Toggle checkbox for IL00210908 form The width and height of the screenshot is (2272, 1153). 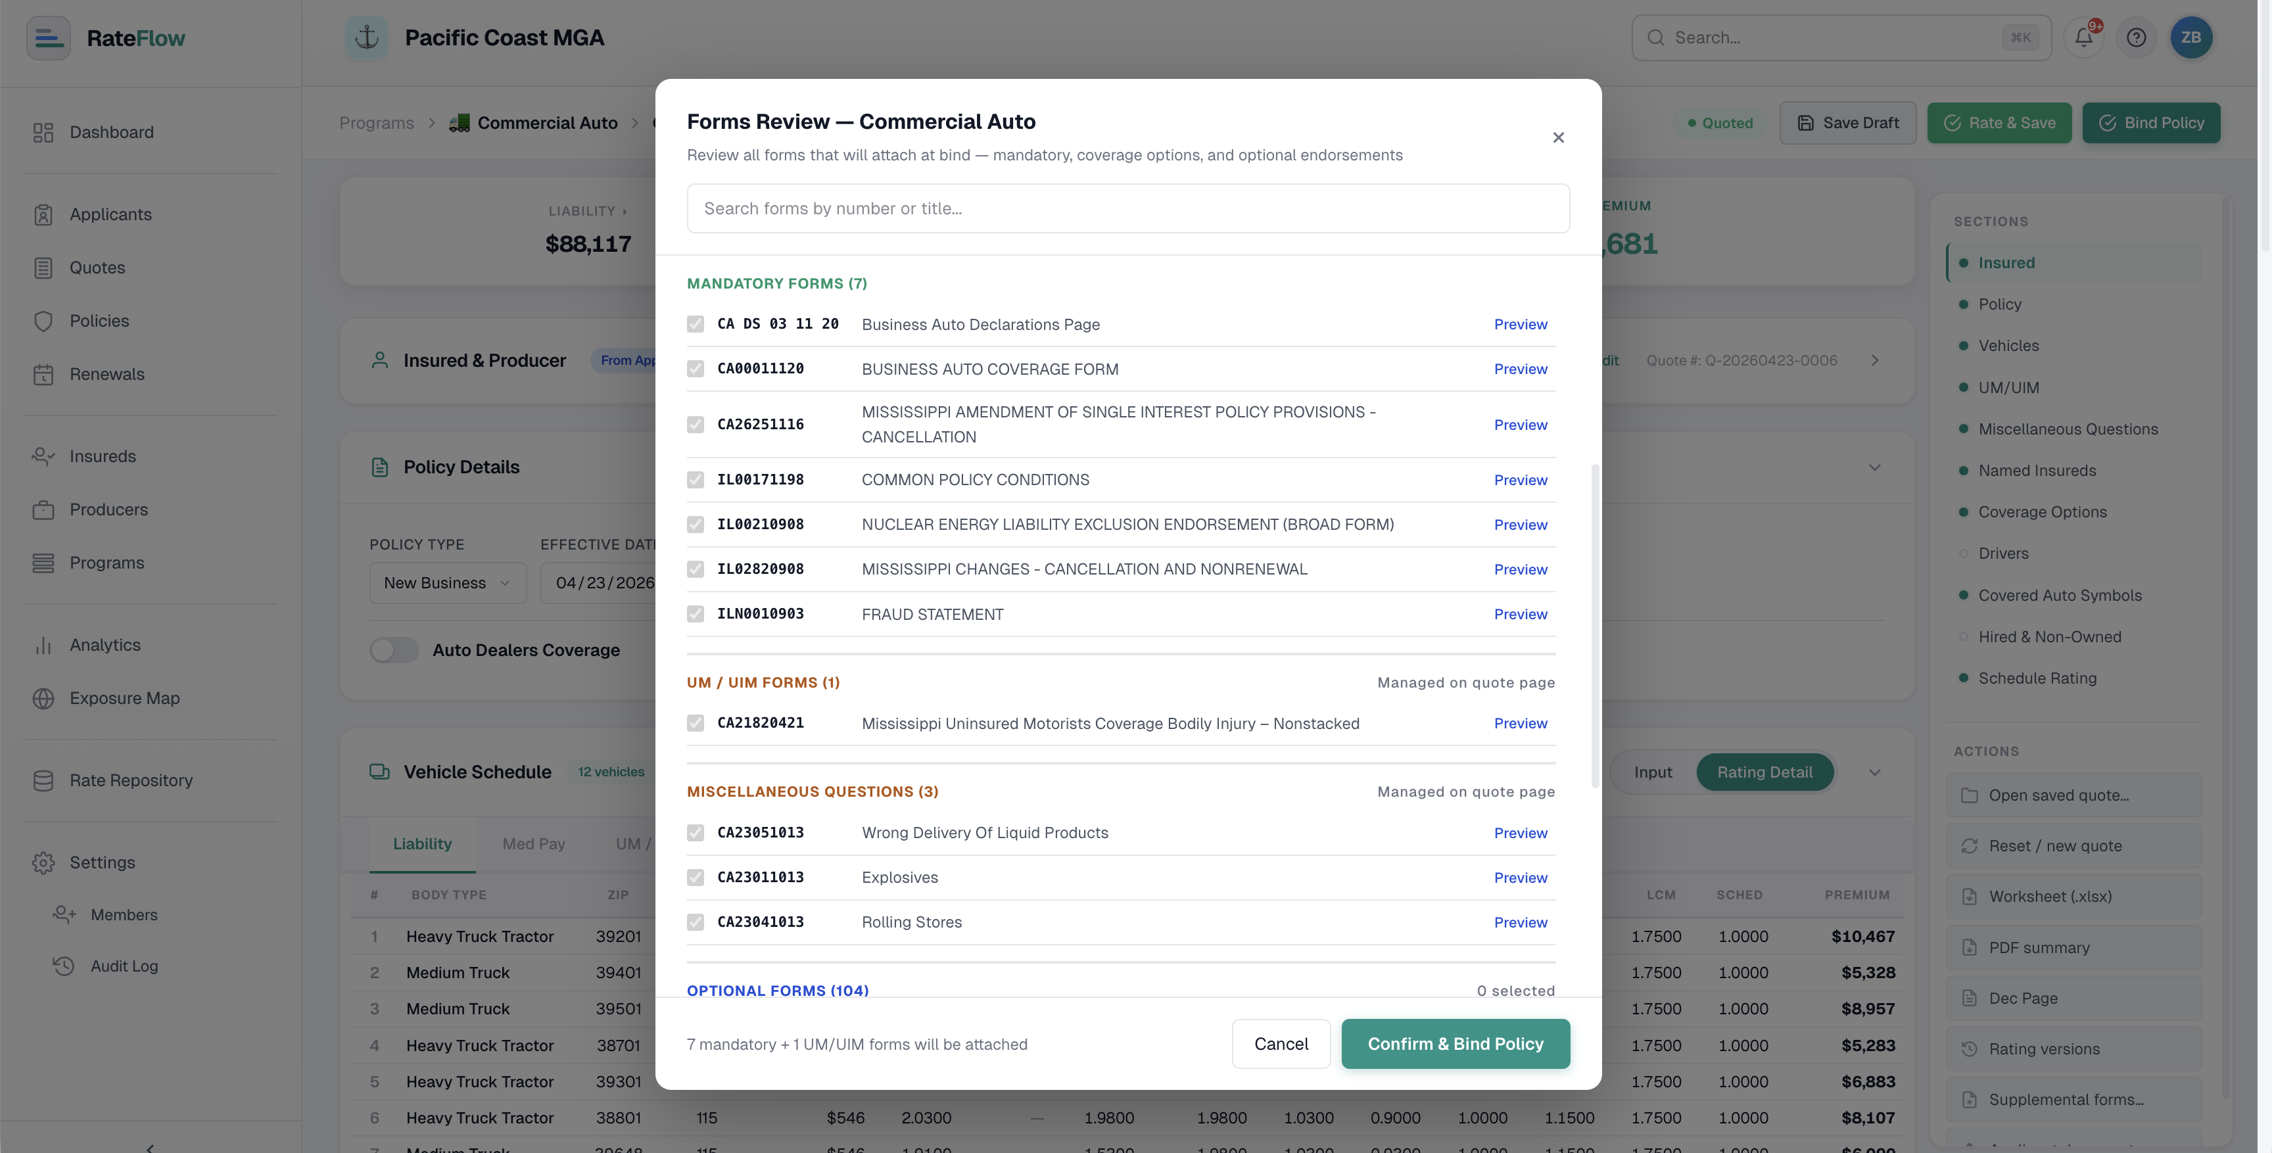(x=696, y=525)
